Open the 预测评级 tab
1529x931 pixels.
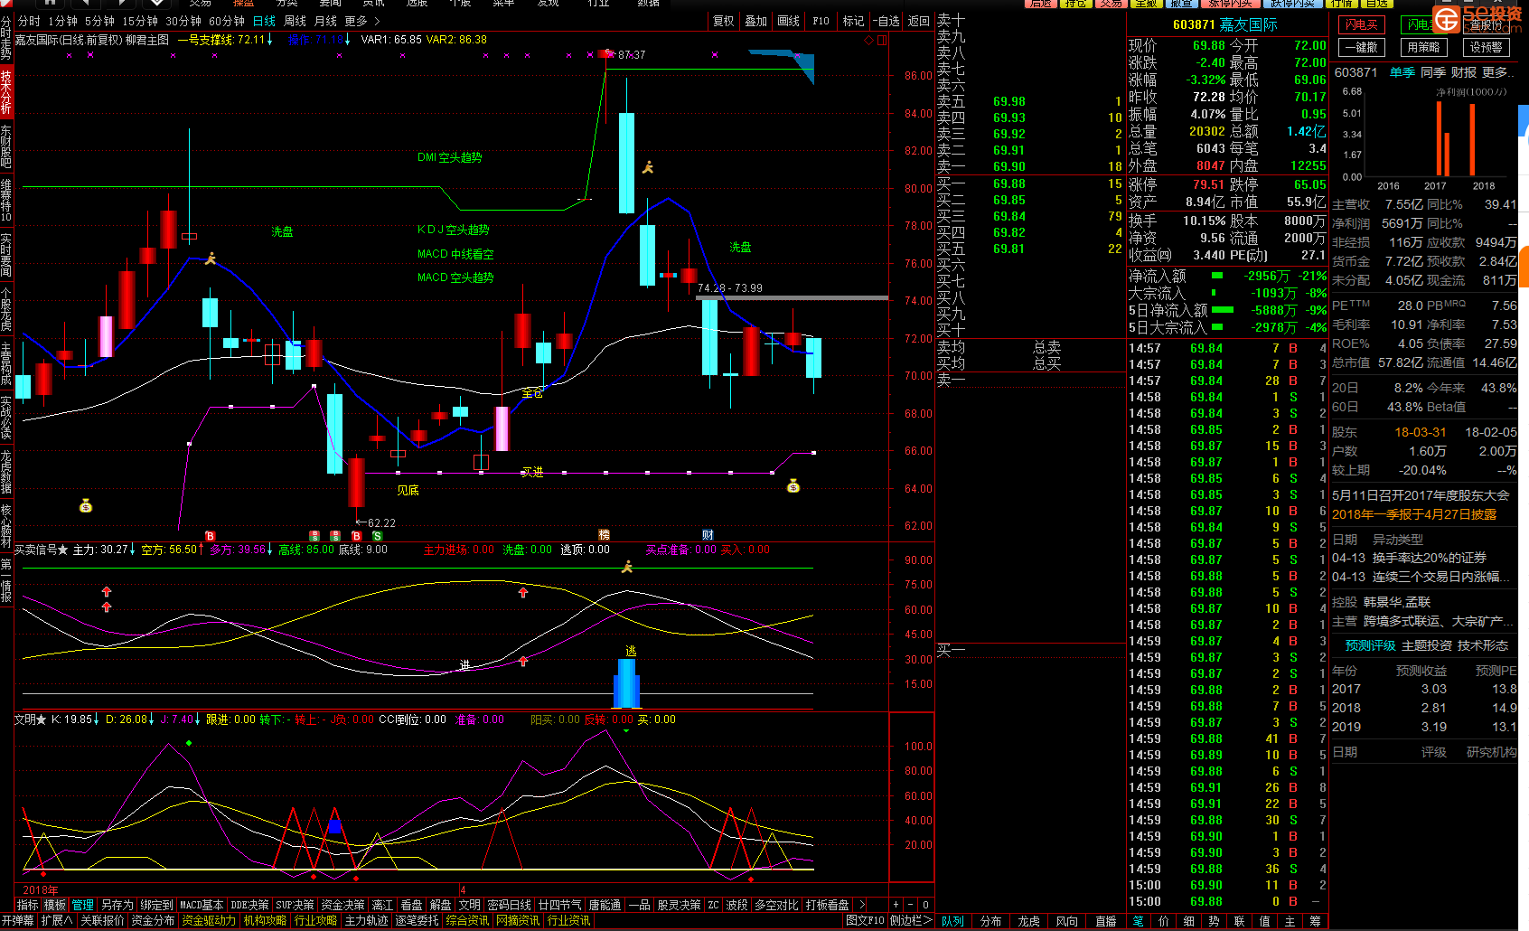(1371, 645)
